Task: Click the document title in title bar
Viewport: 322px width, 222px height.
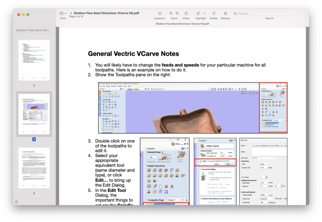Action: tap(106, 13)
